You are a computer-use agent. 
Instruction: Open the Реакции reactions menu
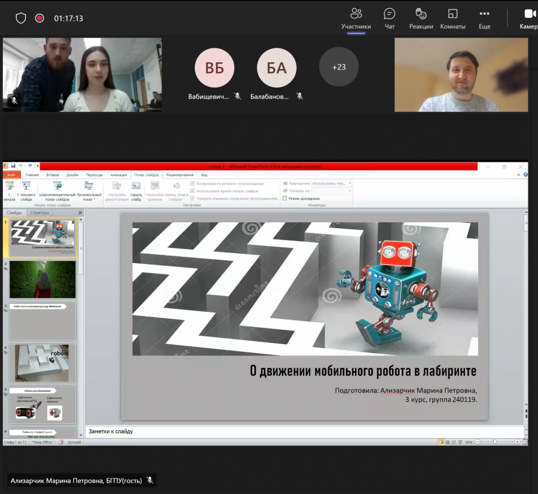pos(421,19)
